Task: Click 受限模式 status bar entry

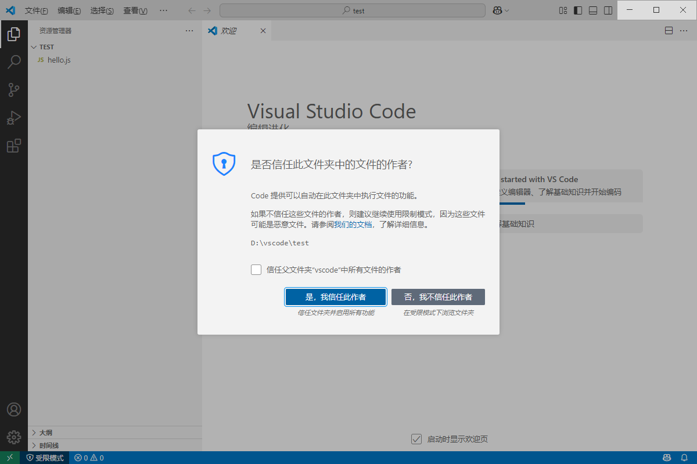Action: tap(45, 458)
